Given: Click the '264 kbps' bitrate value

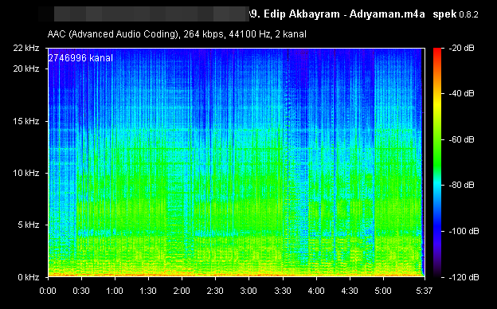Looking at the screenshot, I should (203, 34).
